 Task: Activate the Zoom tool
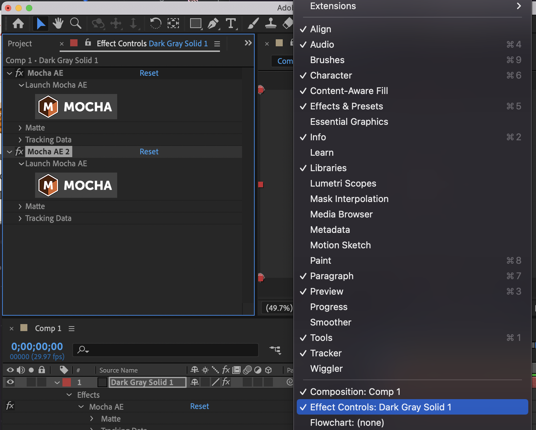click(x=75, y=23)
